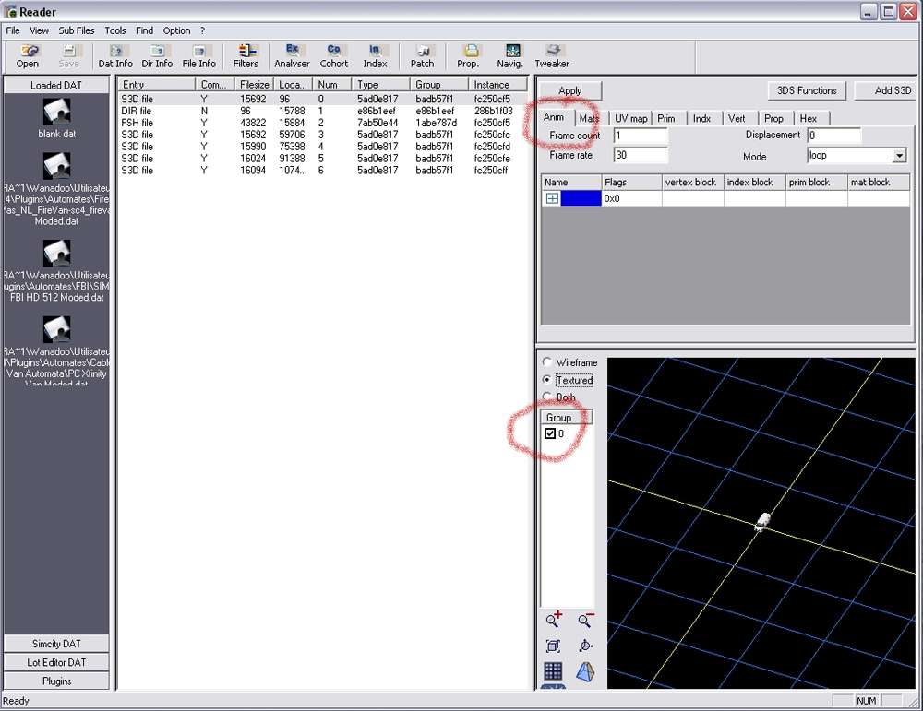
Task: Open the Index tool
Action: (375, 56)
